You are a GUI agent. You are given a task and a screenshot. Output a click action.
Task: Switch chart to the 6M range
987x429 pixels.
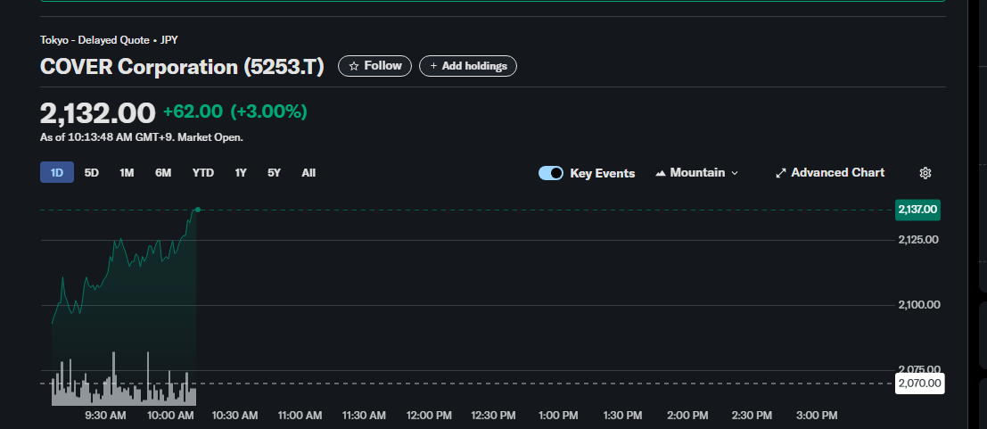coord(163,173)
